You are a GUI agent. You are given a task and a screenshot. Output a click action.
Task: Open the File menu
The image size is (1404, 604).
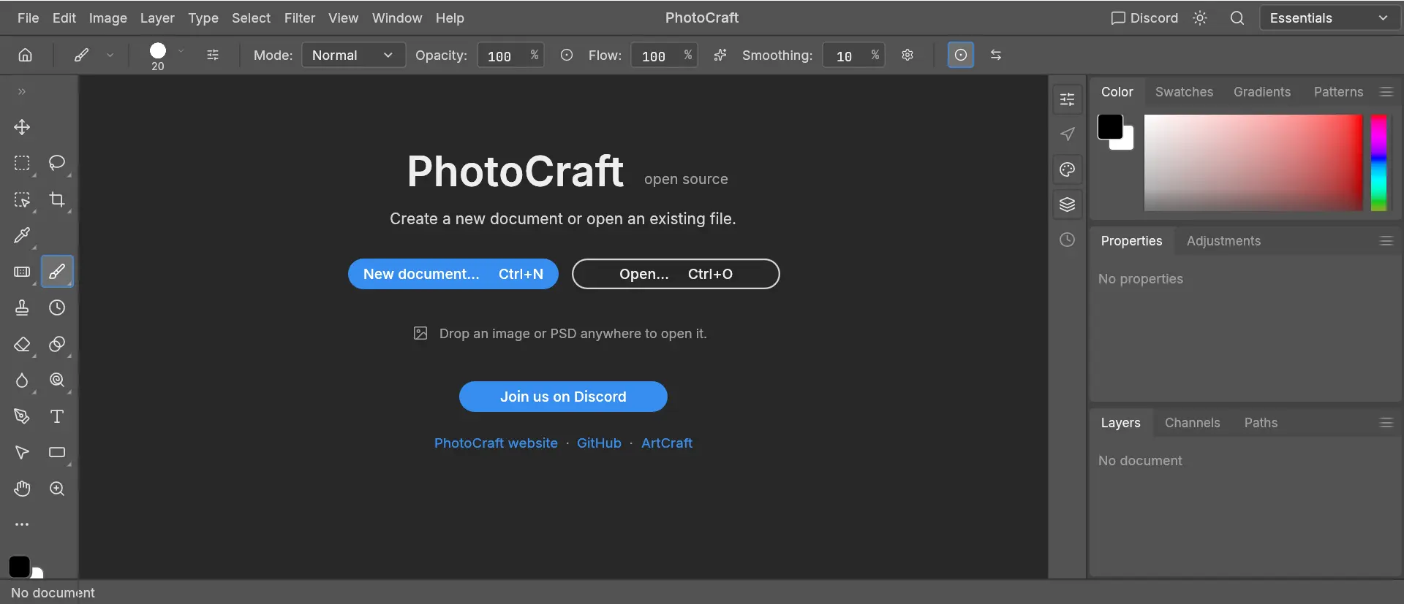point(28,18)
